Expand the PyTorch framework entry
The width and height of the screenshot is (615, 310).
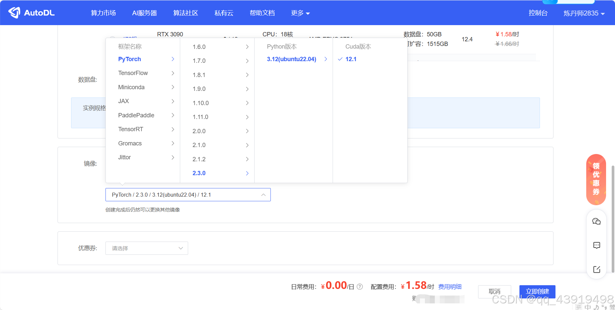[143, 59]
